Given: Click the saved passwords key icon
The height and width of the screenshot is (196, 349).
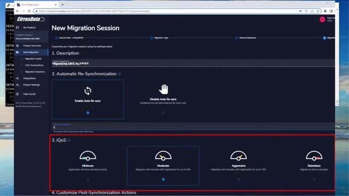Looking at the screenshot, I should point(300,11).
